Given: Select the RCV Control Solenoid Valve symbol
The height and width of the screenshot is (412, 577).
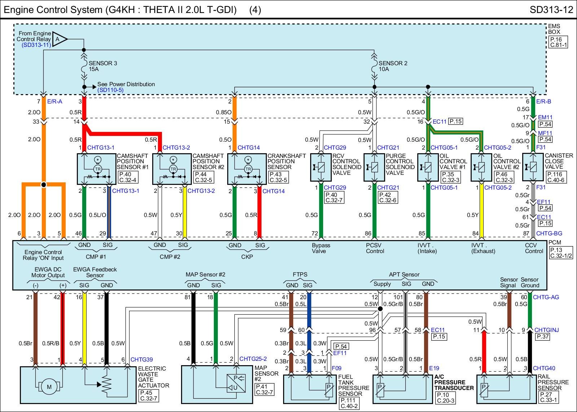Looking at the screenshot, I should [x=321, y=167].
